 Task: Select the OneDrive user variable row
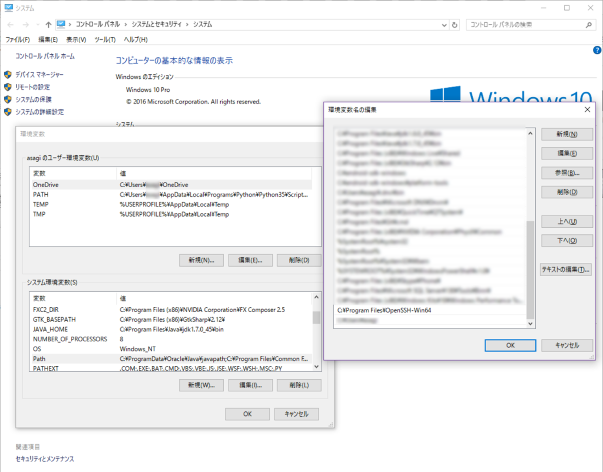(171, 185)
